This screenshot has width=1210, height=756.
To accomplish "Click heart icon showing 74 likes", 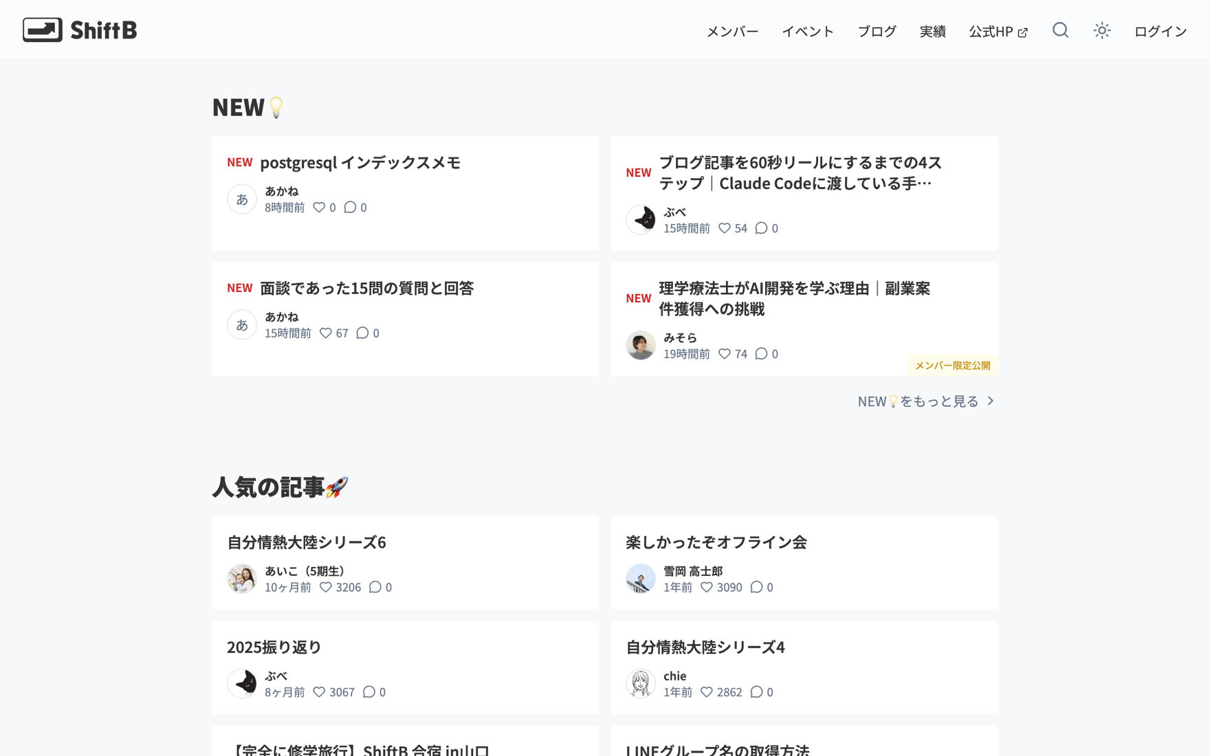I will tap(725, 353).
